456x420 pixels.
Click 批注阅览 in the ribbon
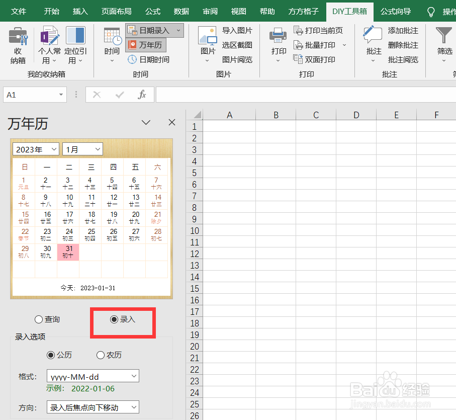point(403,59)
